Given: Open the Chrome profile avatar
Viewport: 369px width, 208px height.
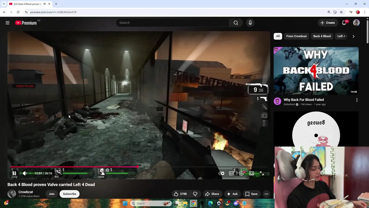Looking at the screenshot, I should pos(358,12).
